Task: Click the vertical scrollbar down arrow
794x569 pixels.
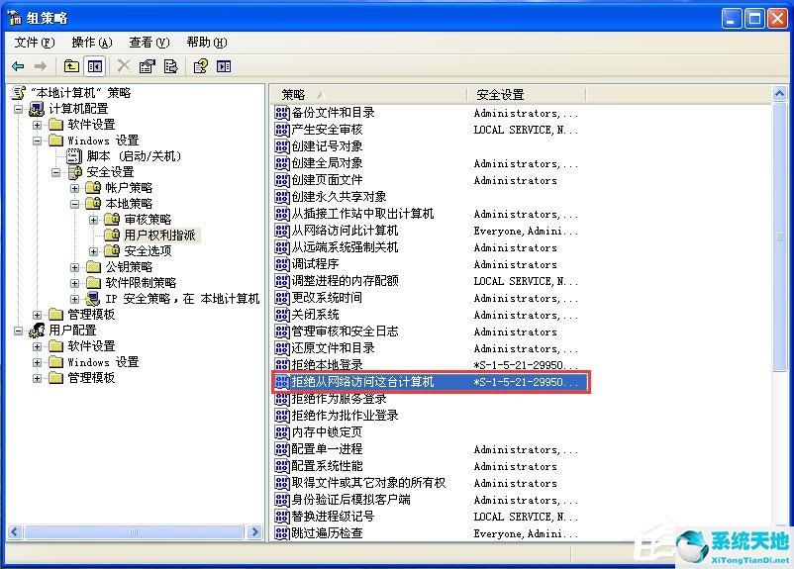Action: click(779, 531)
